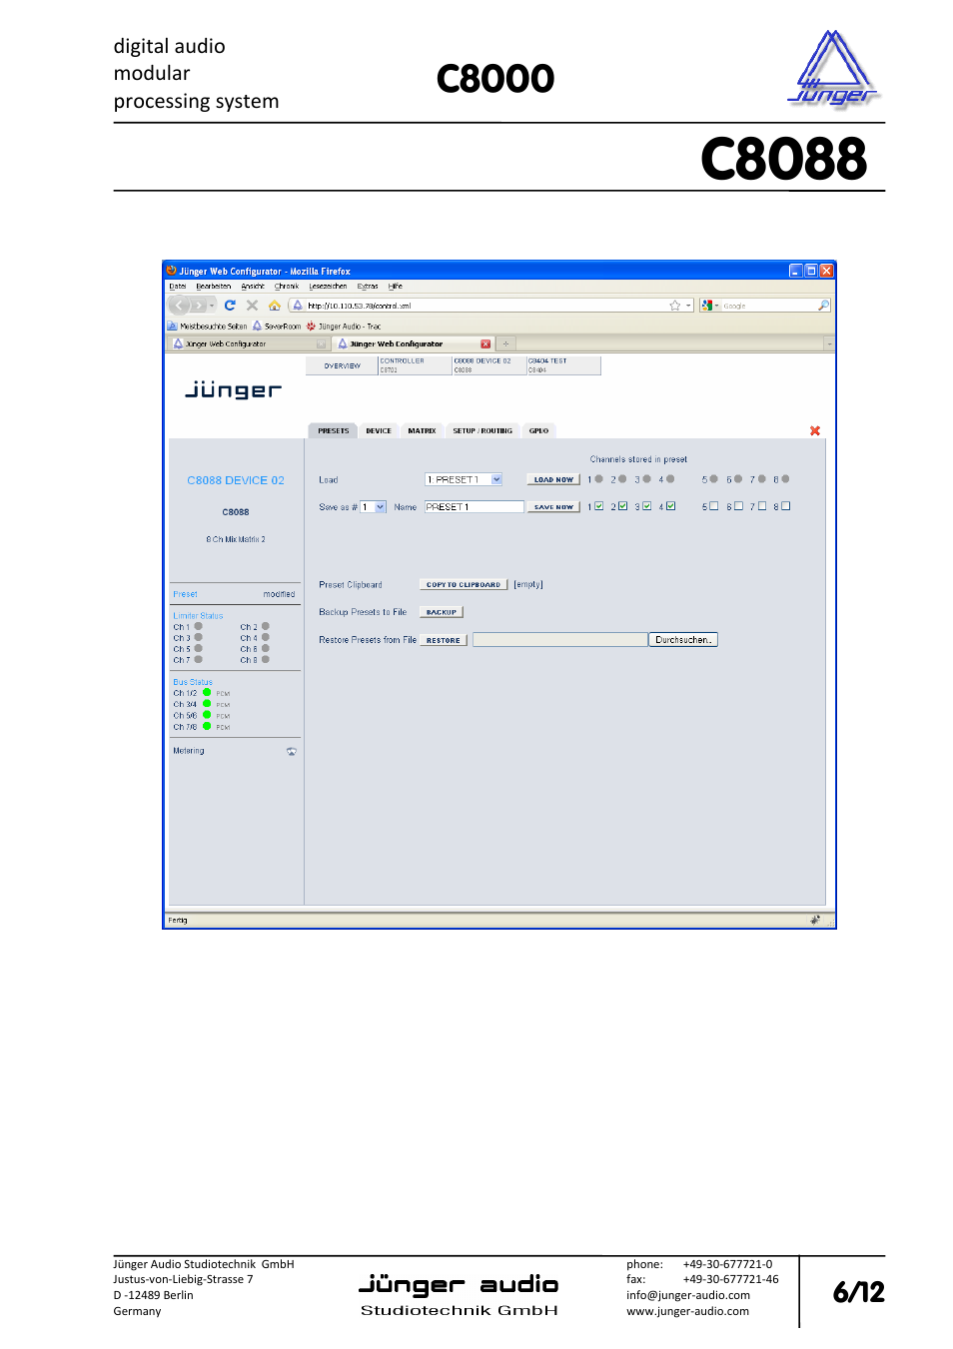Click the Firefox icon in the title bar
The image size is (953, 1349).
click(x=172, y=271)
